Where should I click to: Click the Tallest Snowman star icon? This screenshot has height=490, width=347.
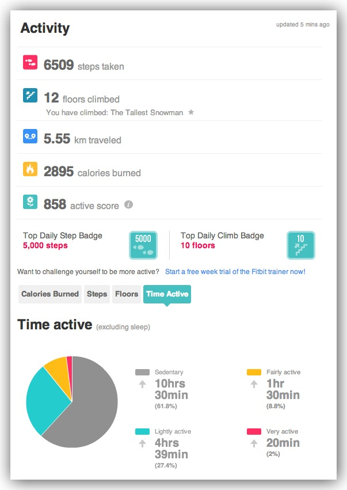191,112
